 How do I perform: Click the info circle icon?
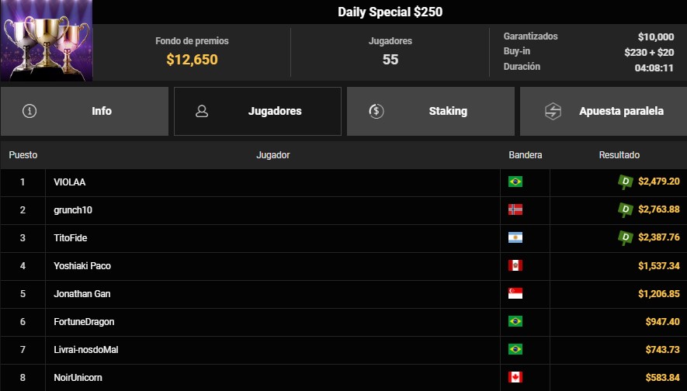[30, 111]
